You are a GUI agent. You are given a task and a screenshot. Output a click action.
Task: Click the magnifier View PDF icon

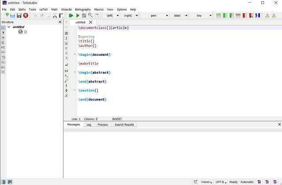point(90,15)
